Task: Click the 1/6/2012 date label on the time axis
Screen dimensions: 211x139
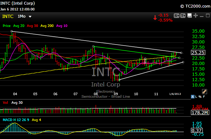Action: [x=175, y=94]
